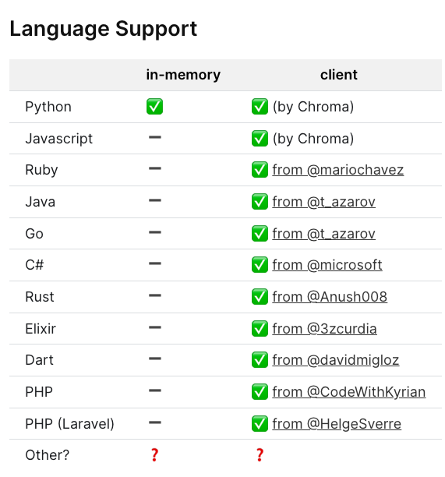Screen dimensions: 445x477
Task: Select the PHP (Laravel) row label
Action: click(x=69, y=424)
